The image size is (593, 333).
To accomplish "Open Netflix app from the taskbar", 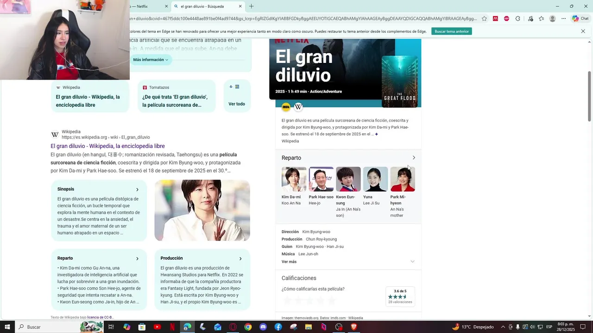I will pyautogui.click(x=172, y=327).
